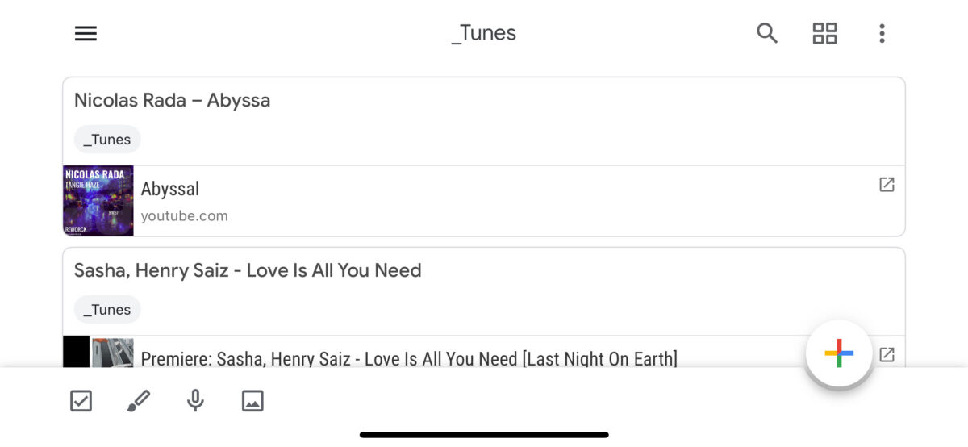Image resolution: width=968 pixels, height=447 pixels.
Task: Add a new image note
Action: 252,401
